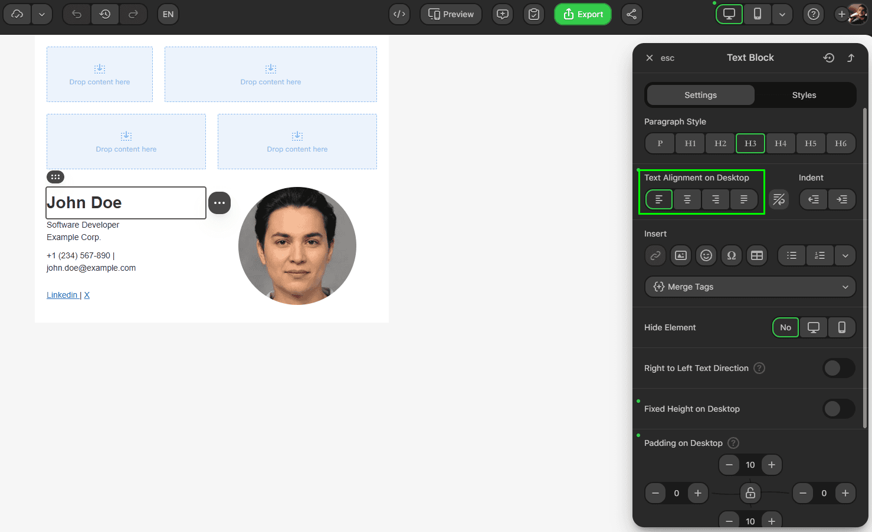Insert a link
The width and height of the screenshot is (872, 532).
(655, 255)
